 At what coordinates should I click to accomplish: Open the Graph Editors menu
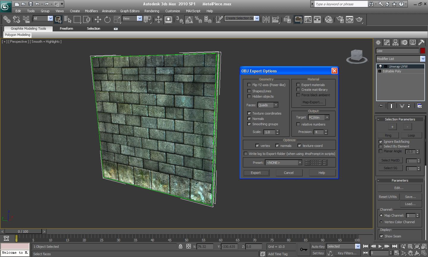pos(130,11)
